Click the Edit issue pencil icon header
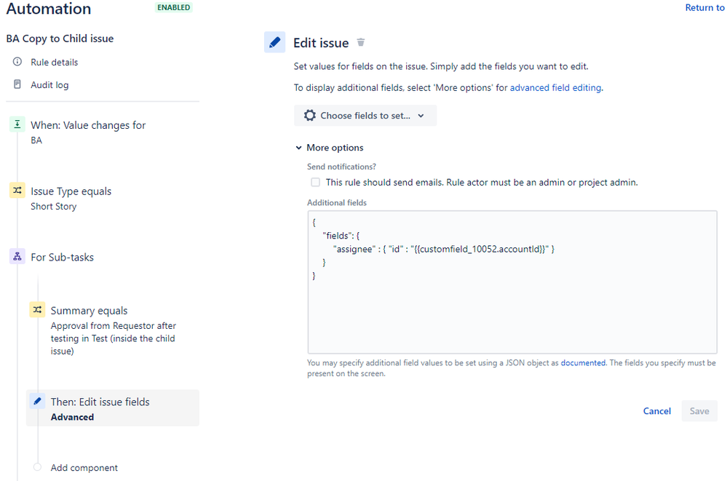The image size is (727, 481). tap(274, 41)
